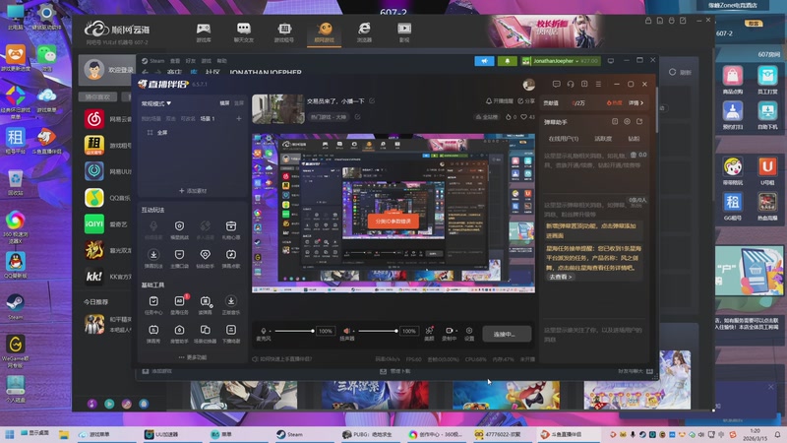Edit stream title pencil icon
787x443 pixels.
372,101
